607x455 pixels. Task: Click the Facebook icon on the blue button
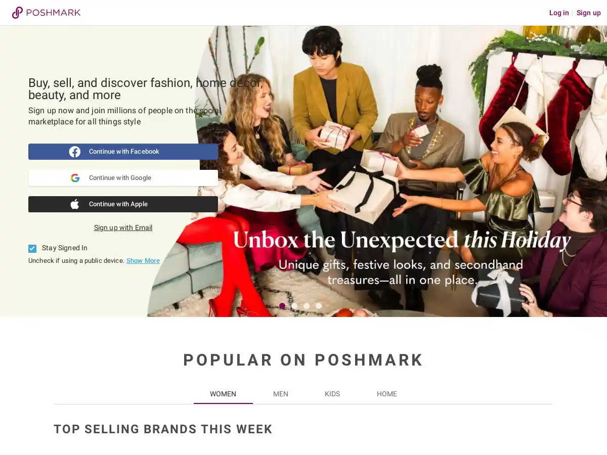pos(74,151)
